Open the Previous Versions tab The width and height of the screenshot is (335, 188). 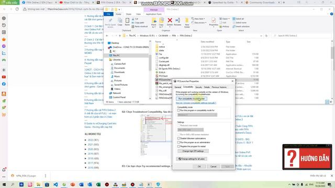[219, 87]
